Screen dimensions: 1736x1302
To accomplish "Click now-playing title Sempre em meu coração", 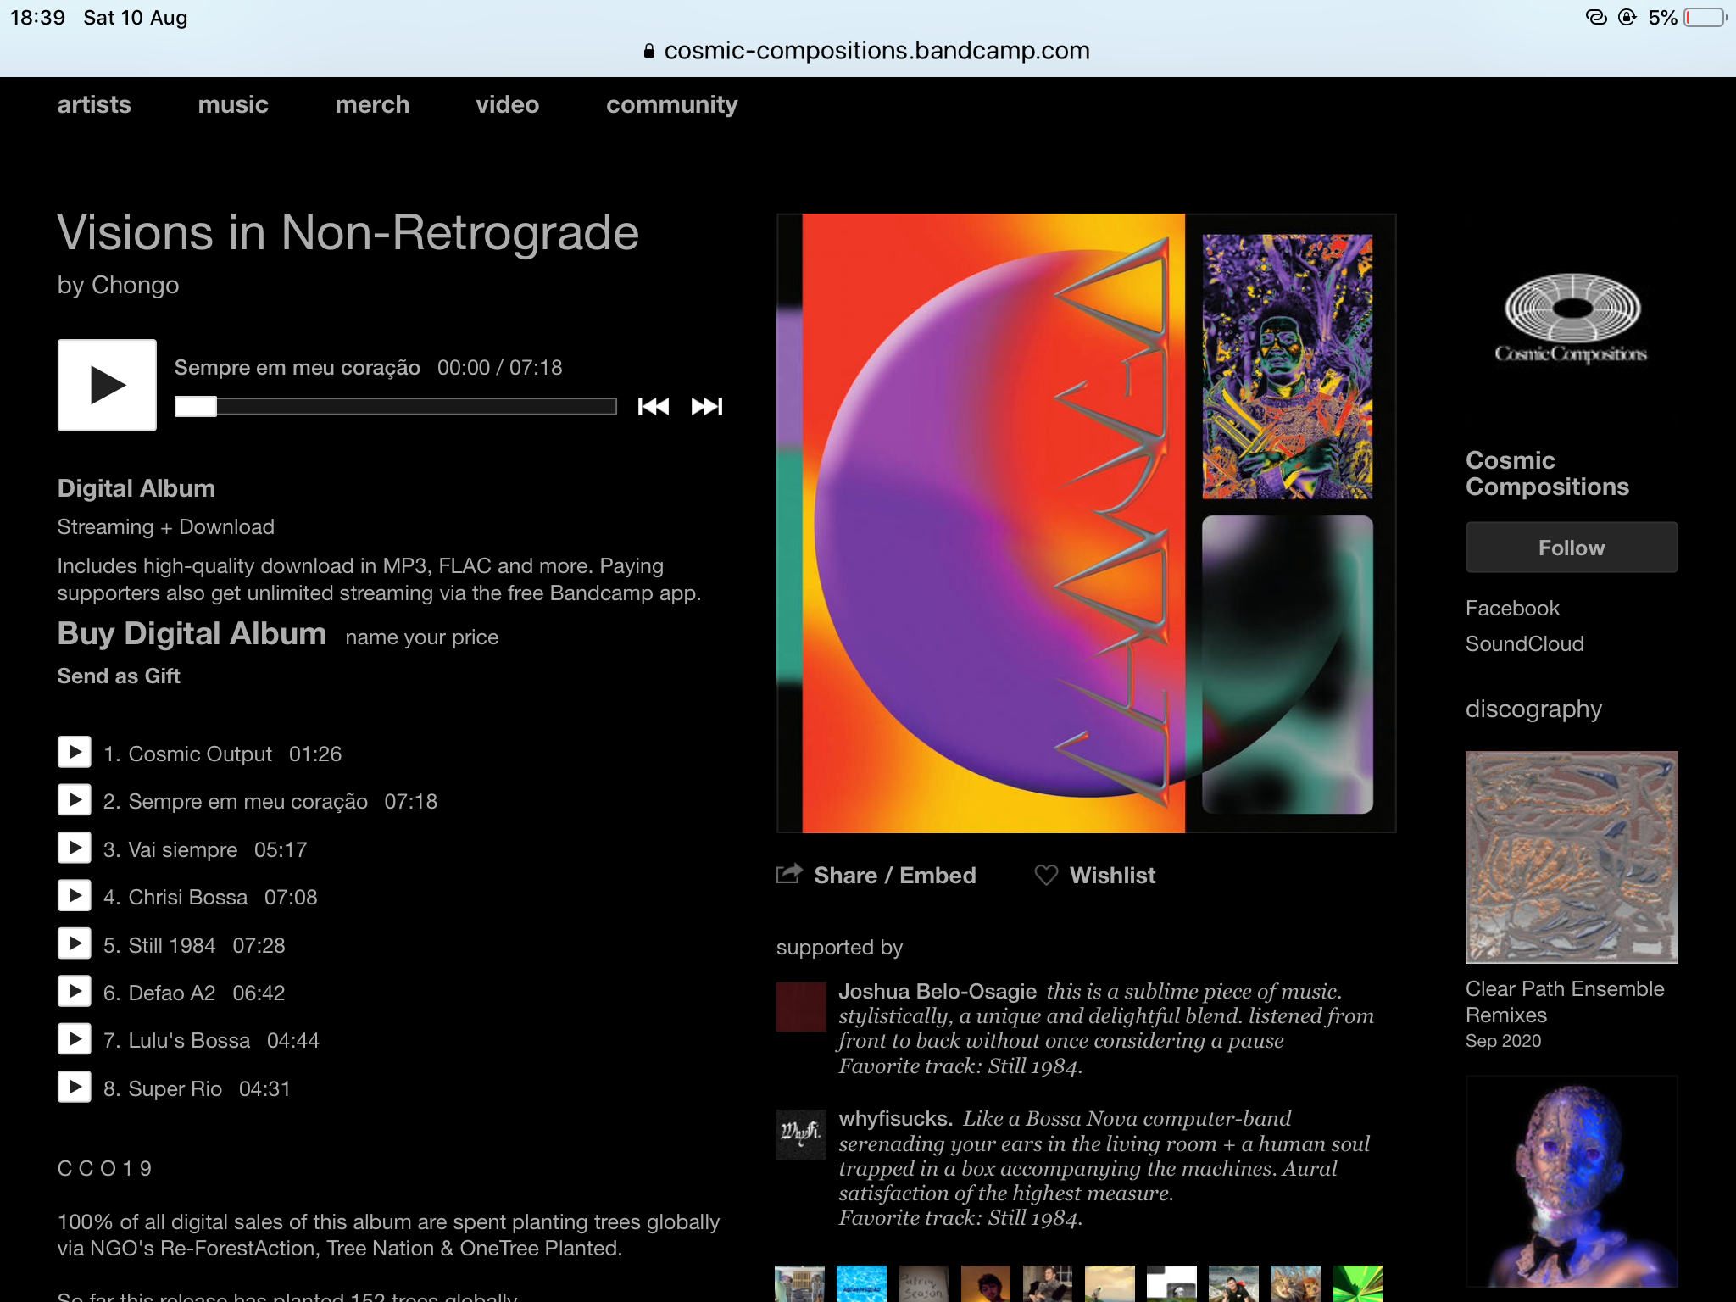I will tap(297, 367).
